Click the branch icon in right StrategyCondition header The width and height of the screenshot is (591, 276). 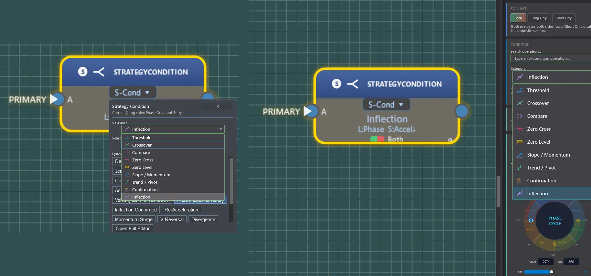[x=353, y=84]
